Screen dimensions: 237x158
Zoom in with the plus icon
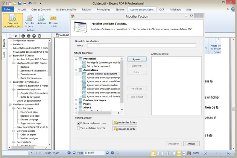click(229, 153)
